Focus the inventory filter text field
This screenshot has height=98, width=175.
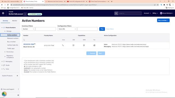coord(46,29)
